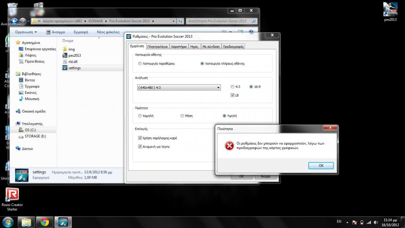Select the Εμφάνιση tab

pos(137,46)
